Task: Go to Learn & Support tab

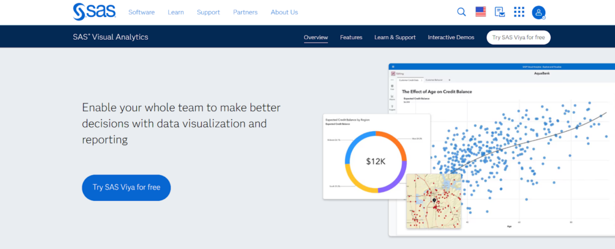Action: point(395,37)
